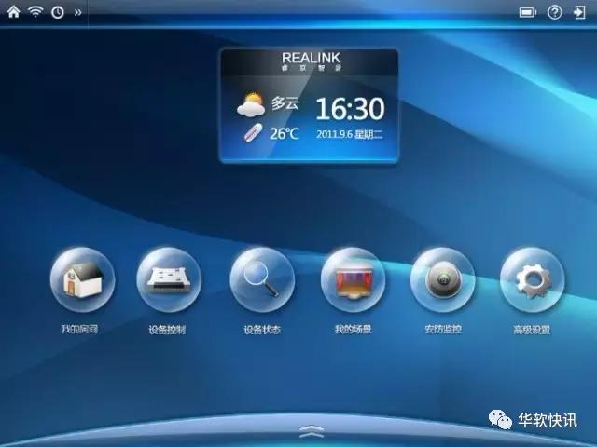Click the 设备状态 label
The height and width of the screenshot is (447, 597).
(x=262, y=329)
